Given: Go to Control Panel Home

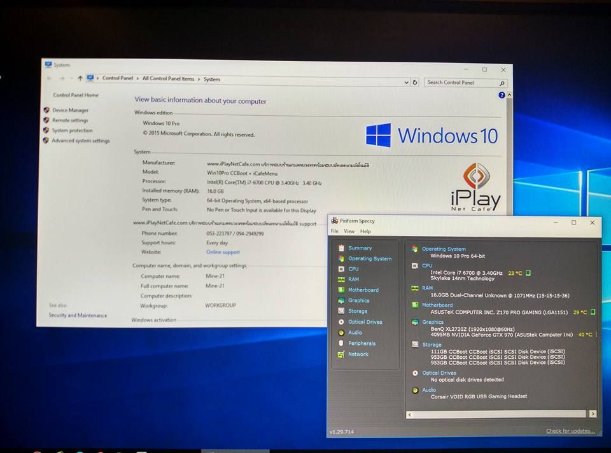Looking at the screenshot, I should [76, 95].
